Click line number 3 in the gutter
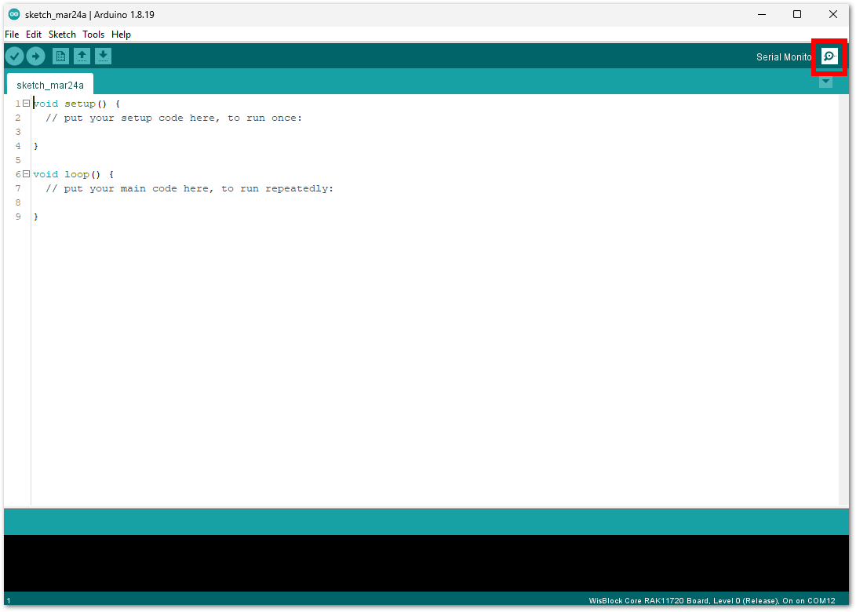 (18, 132)
